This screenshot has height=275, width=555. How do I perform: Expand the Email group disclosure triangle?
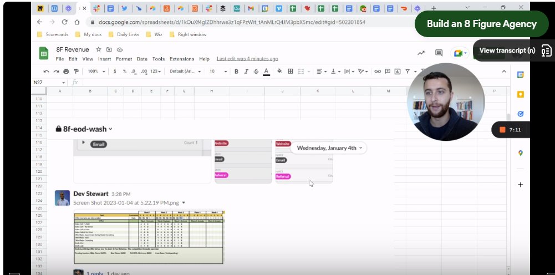84,142
